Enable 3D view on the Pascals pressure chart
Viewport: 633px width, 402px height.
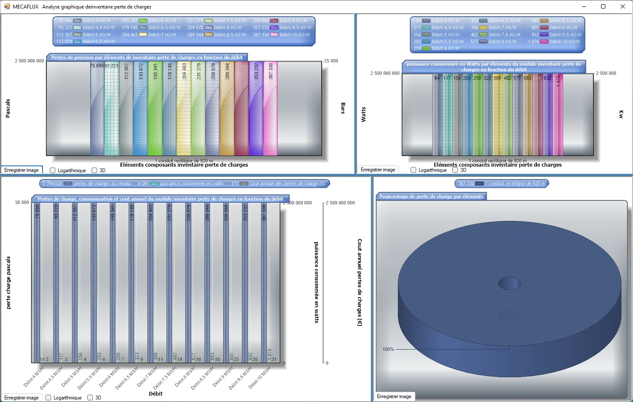pyautogui.click(x=95, y=171)
